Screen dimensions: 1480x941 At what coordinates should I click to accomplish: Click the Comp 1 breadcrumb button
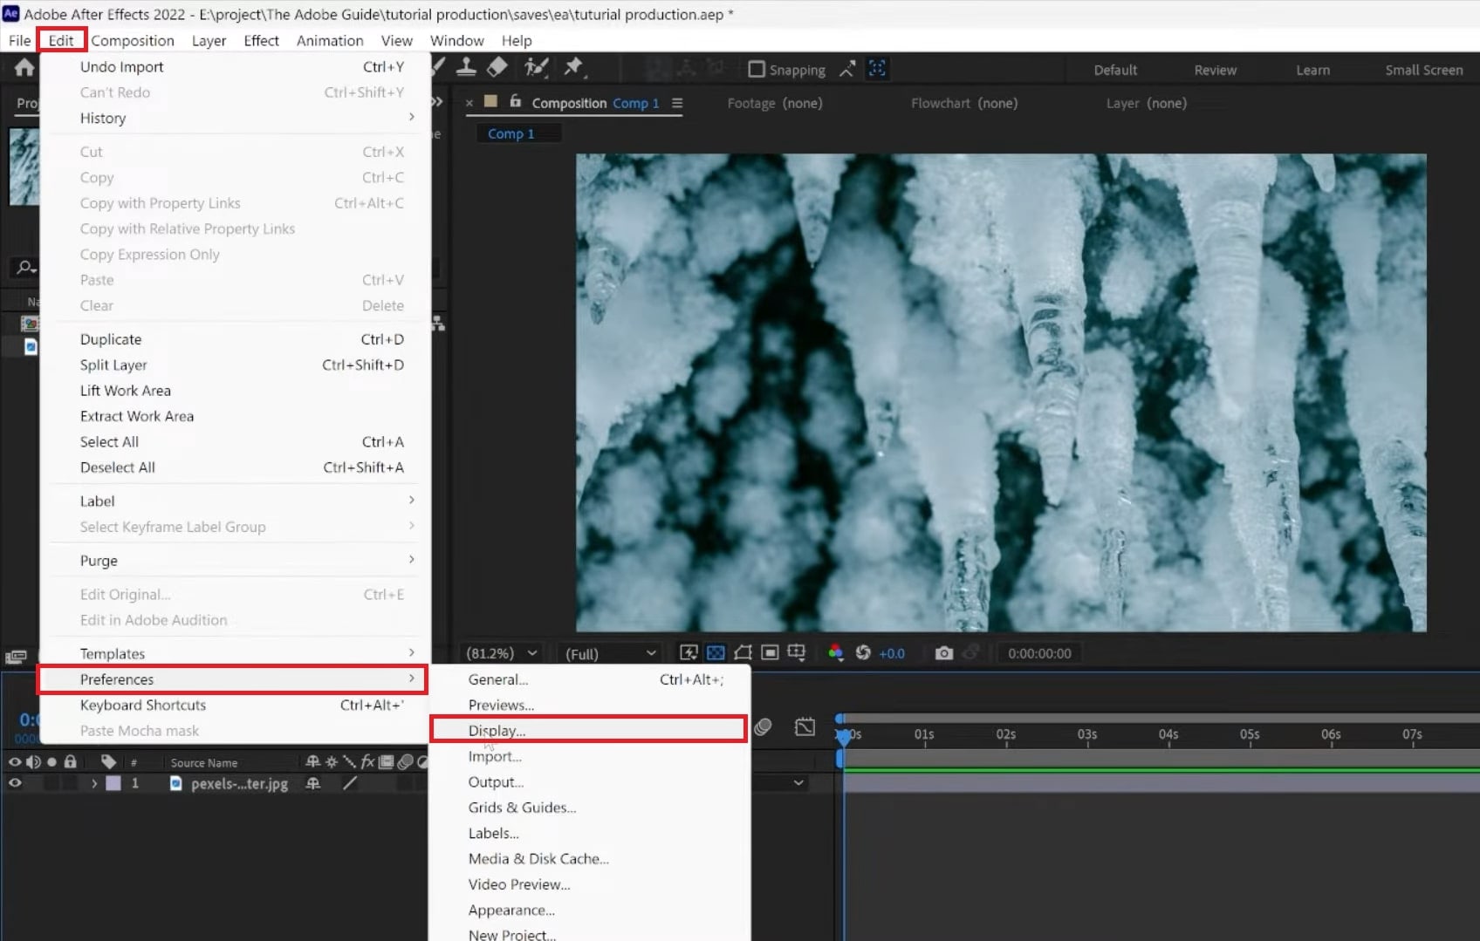point(511,133)
